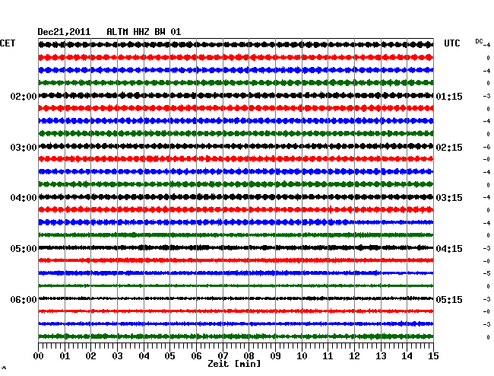This screenshot has height=376, width=494.
Task: Click minute tick label 06
Action: [x=196, y=355]
